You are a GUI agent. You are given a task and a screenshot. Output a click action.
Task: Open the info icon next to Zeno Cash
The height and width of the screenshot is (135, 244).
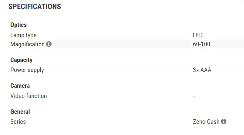pos(224,122)
